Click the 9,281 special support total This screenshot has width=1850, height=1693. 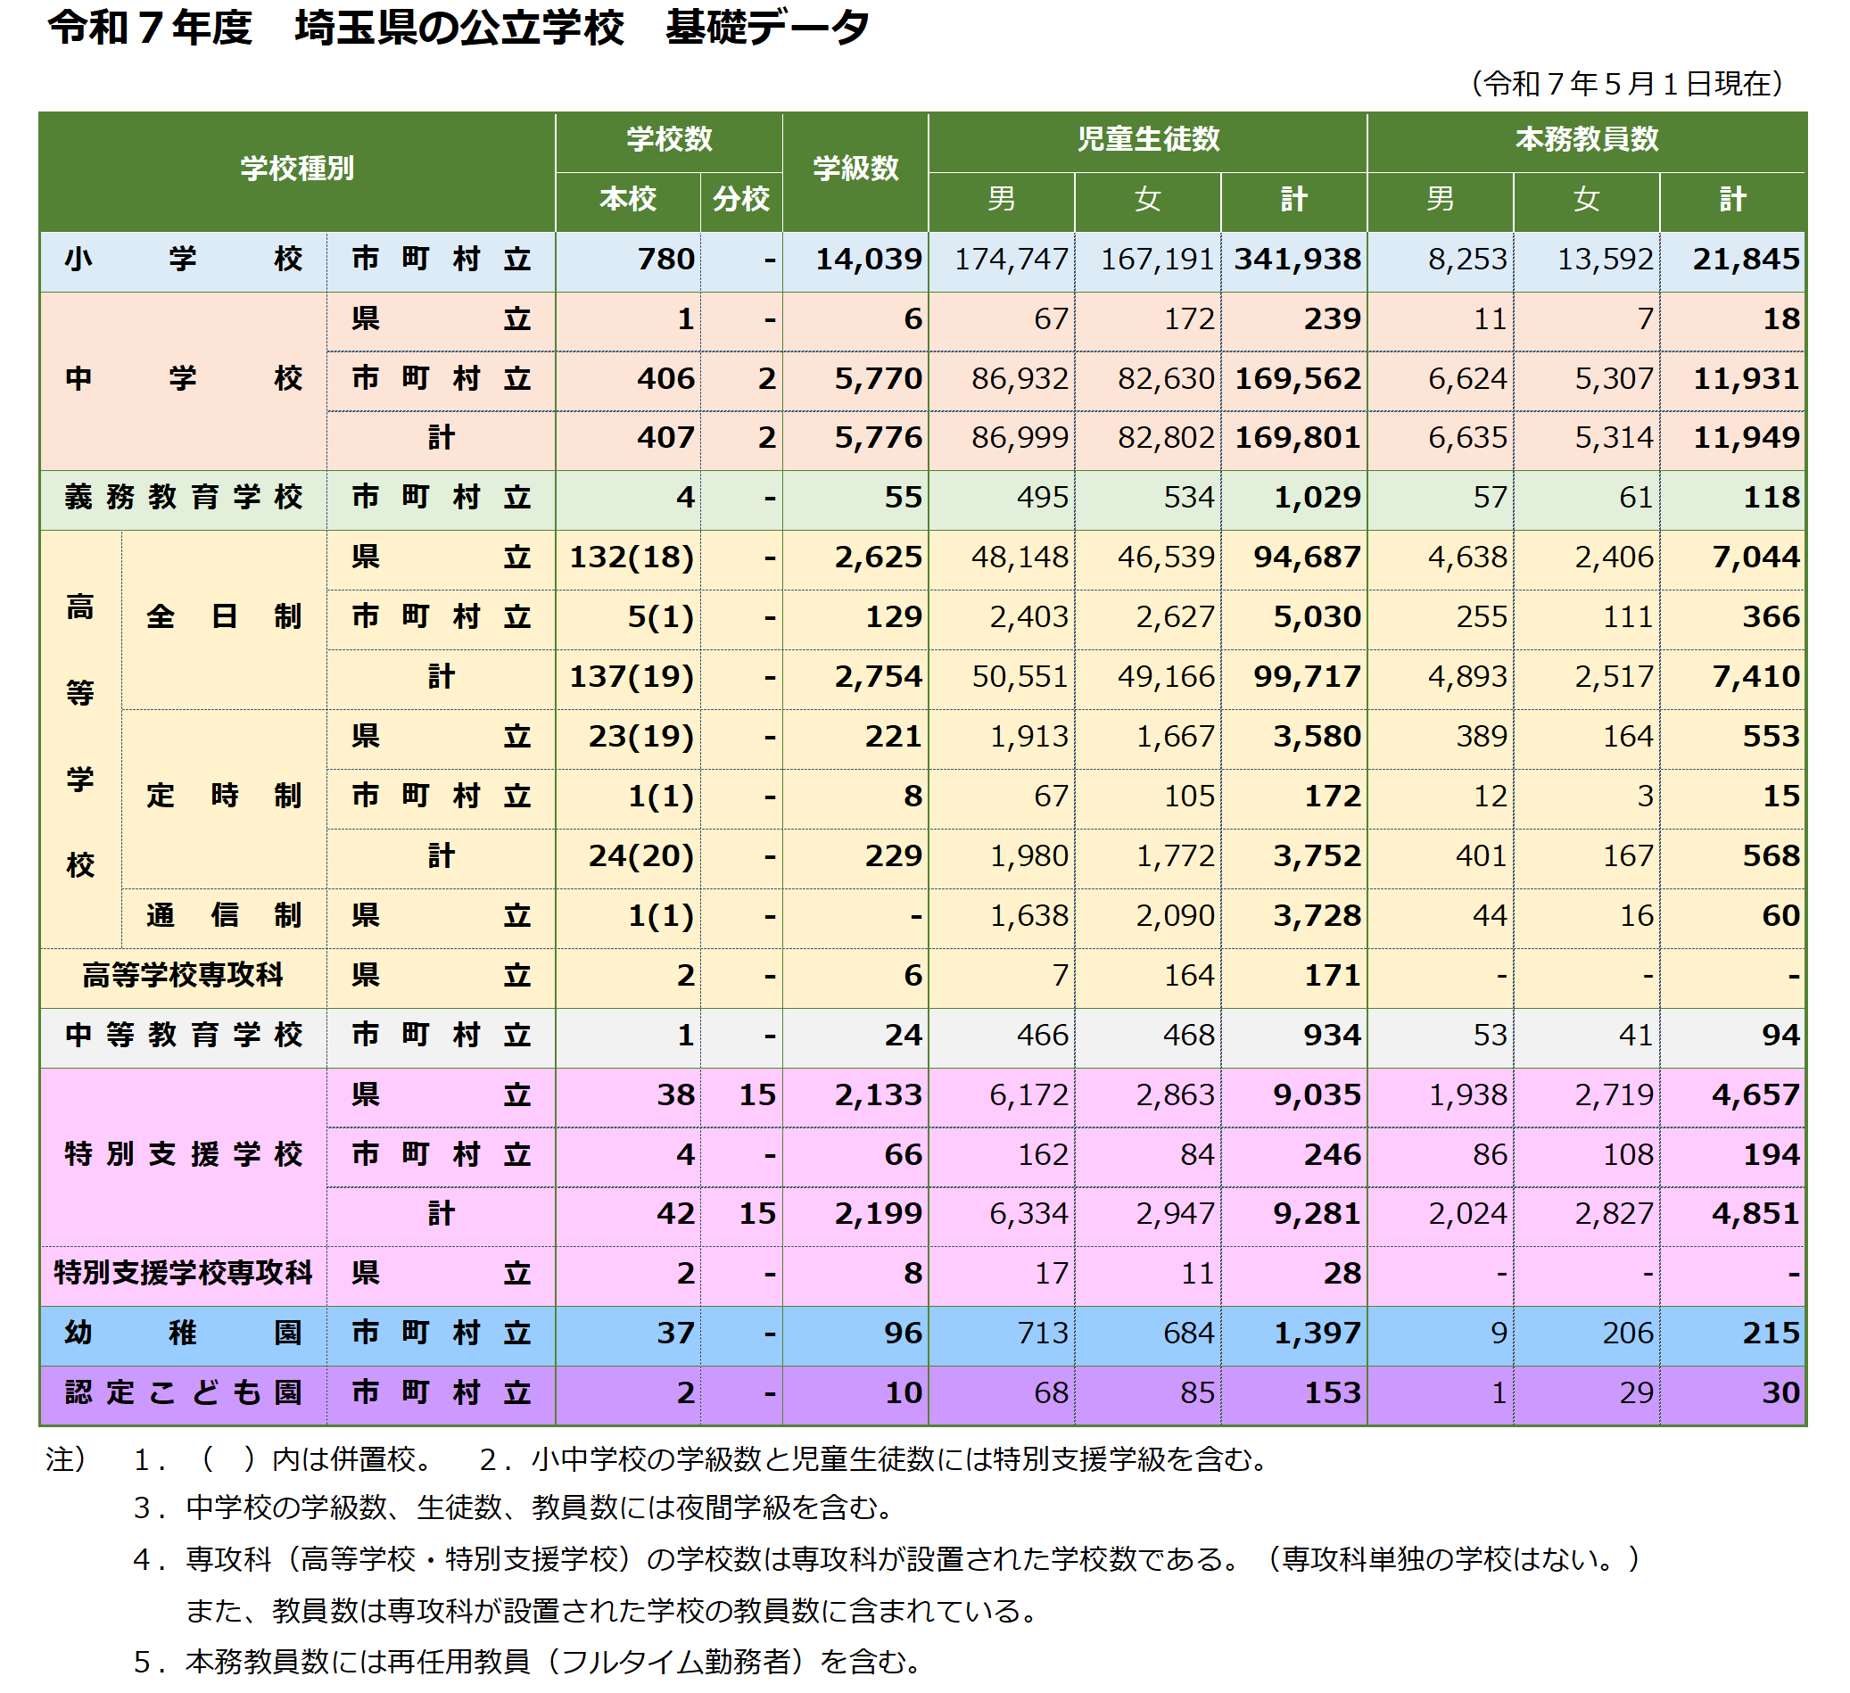tap(1294, 1215)
